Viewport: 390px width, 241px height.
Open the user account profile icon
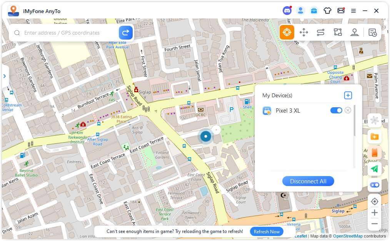pos(300,11)
